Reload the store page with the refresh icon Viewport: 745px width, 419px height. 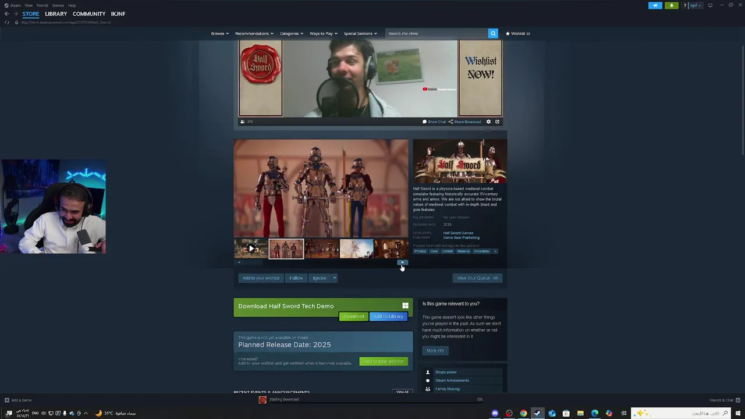[x=7, y=22]
